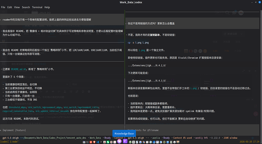Click the min_switch_improvement_mbps parameter text
The height and width of the screenshot is (144, 262).
45,108
